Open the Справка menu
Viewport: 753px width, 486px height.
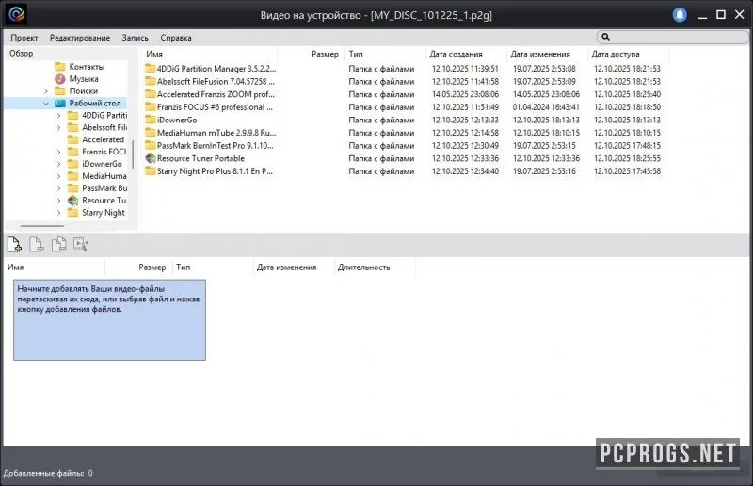click(176, 38)
